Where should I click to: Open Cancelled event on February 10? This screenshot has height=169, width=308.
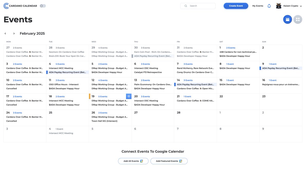click(x=12, y=89)
